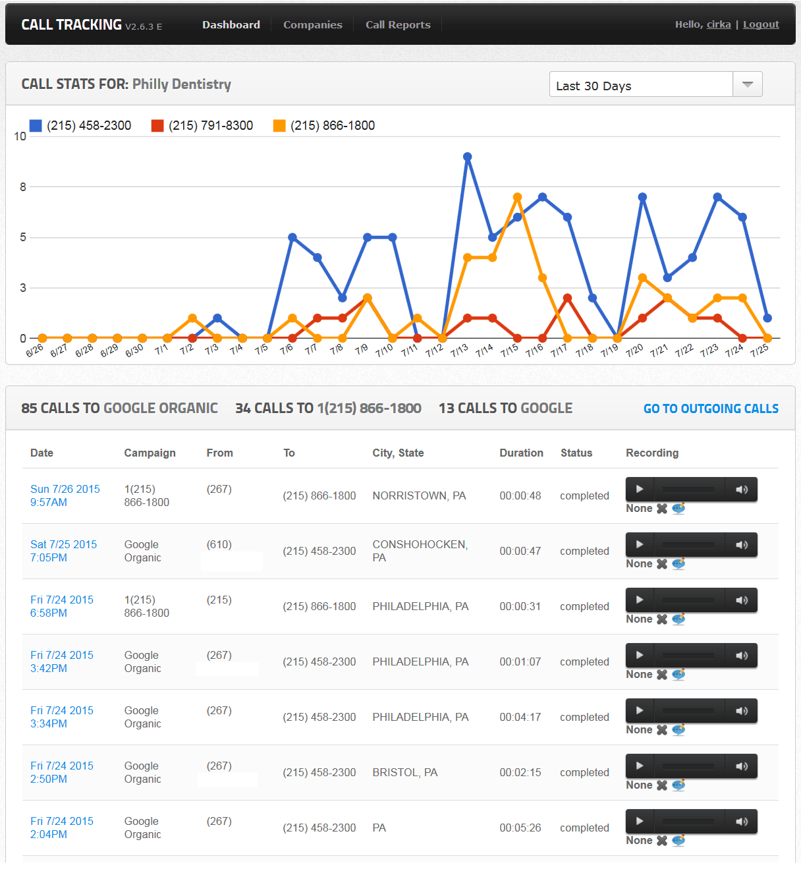
Task: Play the Sun 7/26 9:57AM call recording
Action: pos(639,490)
